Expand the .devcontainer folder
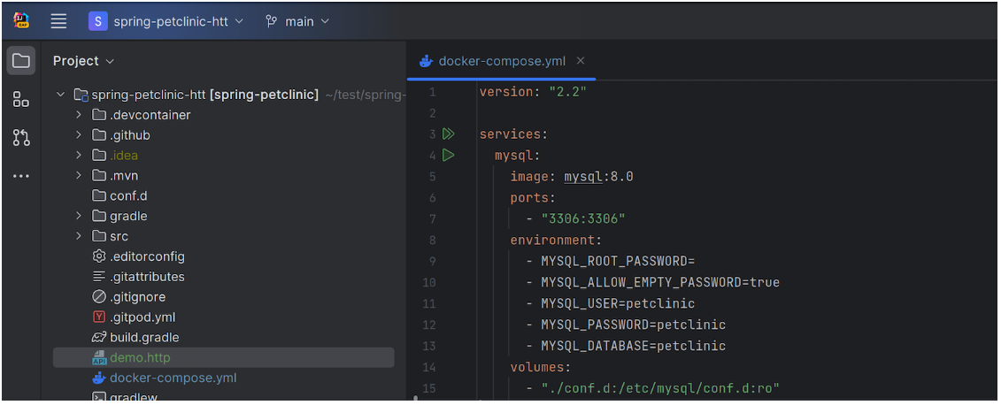 point(79,115)
